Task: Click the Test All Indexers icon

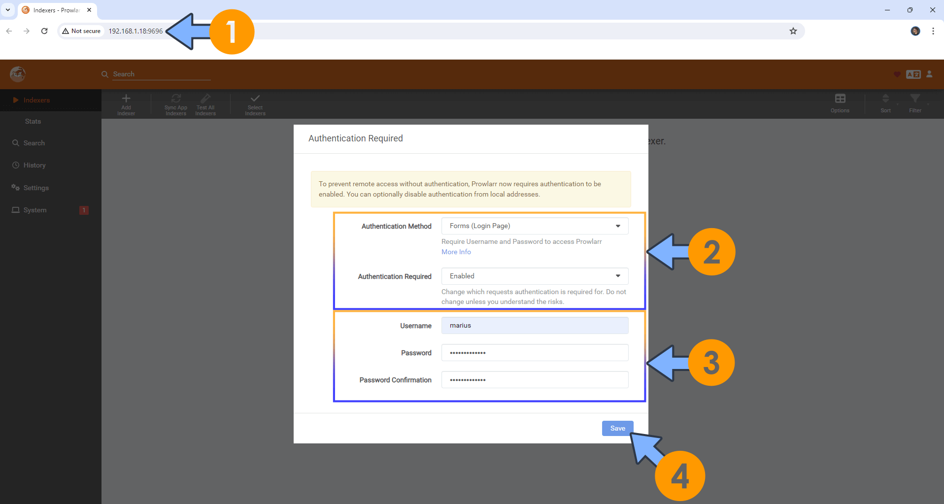Action: (205, 99)
